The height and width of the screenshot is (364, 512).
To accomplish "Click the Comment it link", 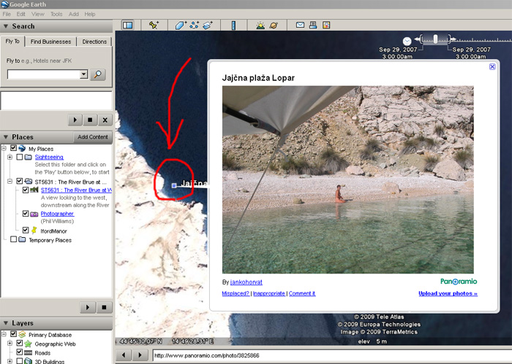I will click(302, 293).
